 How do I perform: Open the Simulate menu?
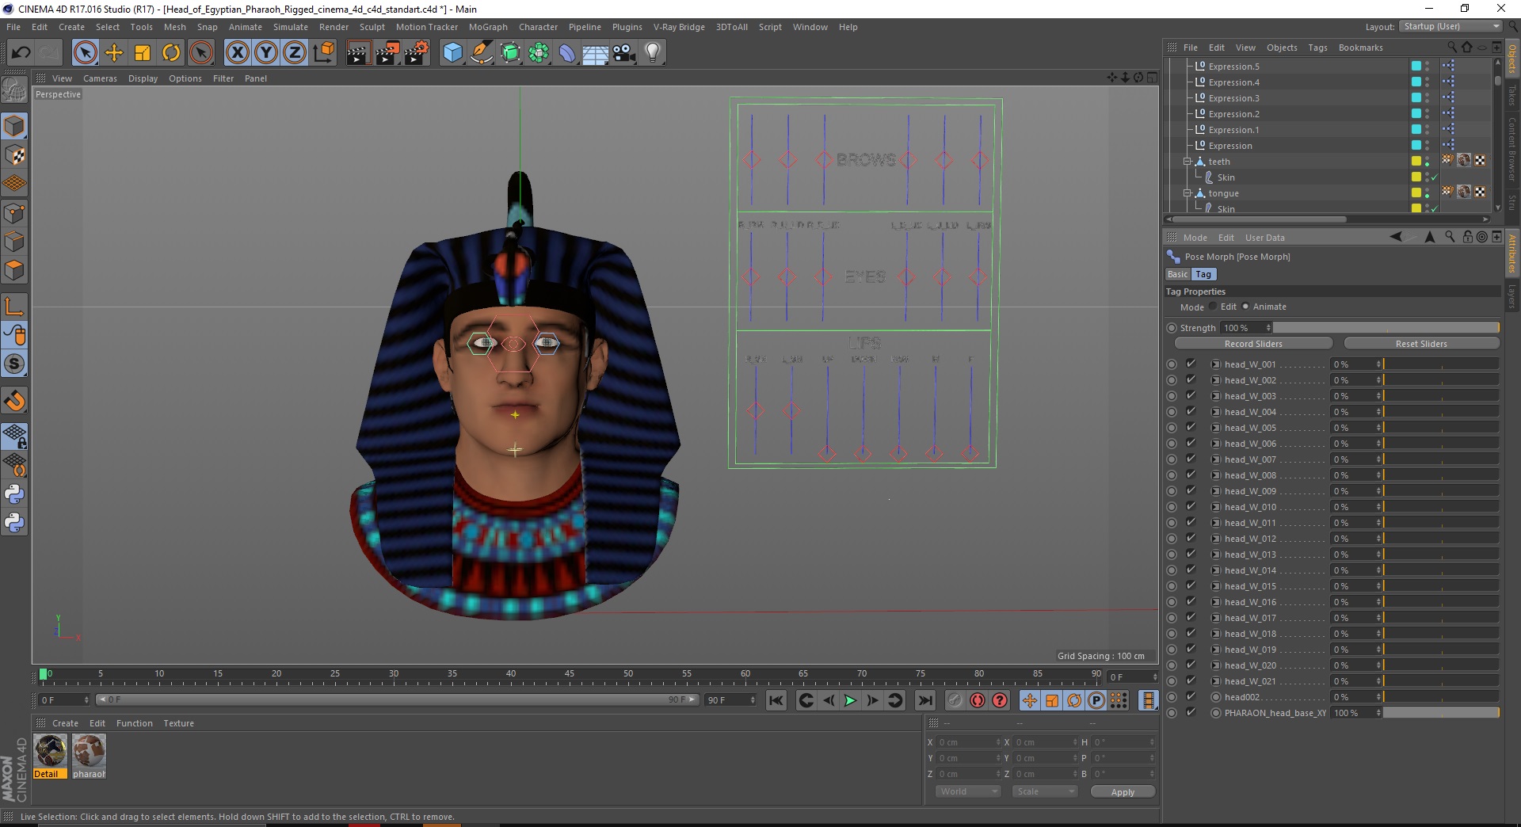(x=291, y=27)
